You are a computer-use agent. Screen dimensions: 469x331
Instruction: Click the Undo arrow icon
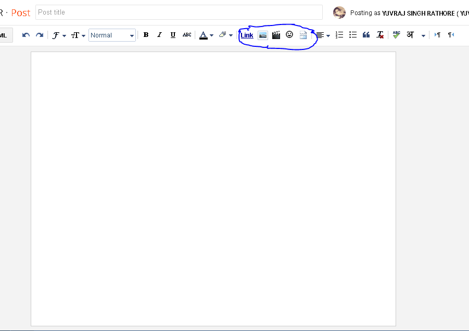[x=26, y=35]
